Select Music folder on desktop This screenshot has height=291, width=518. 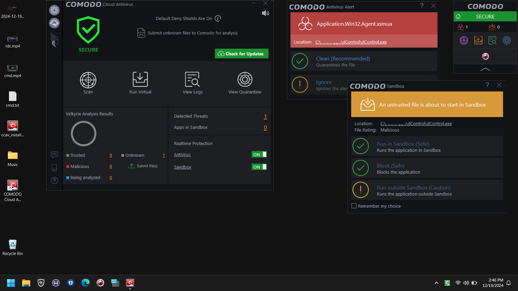[13, 158]
